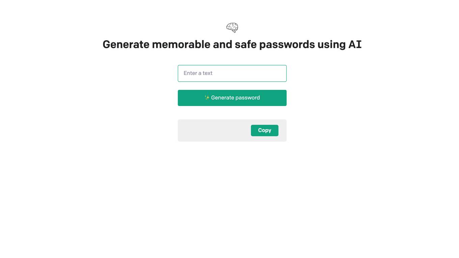Viewport: 459px width, 258px height.
Task: Click the placeholder text "Enter a text"
Action: tap(198, 73)
